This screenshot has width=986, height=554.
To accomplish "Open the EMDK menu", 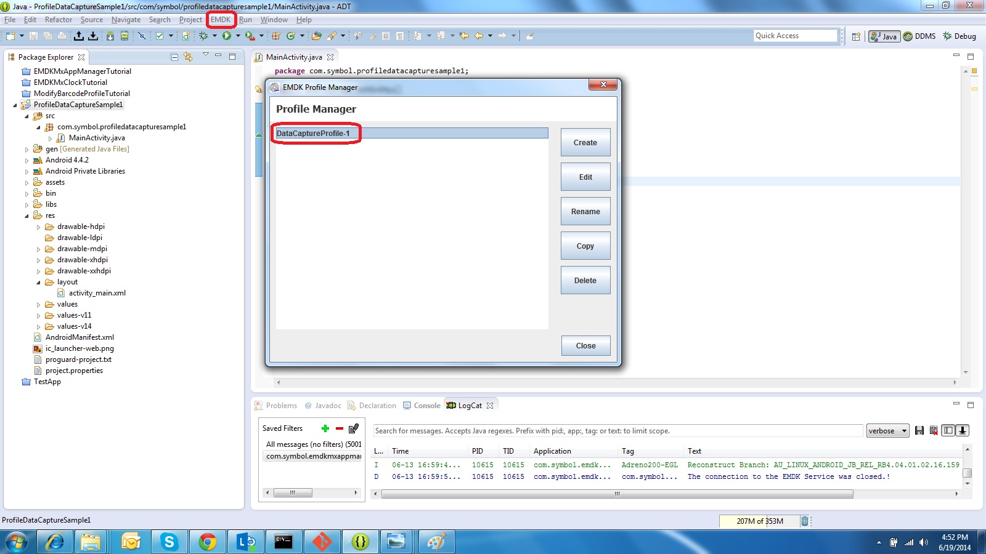I will coord(221,20).
